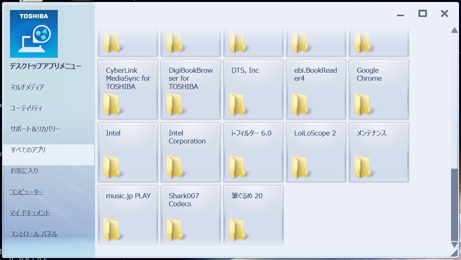Open the マイドキュメント link

(x=30, y=213)
